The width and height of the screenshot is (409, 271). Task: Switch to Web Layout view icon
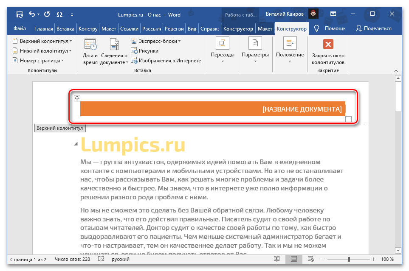tap(310, 259)
